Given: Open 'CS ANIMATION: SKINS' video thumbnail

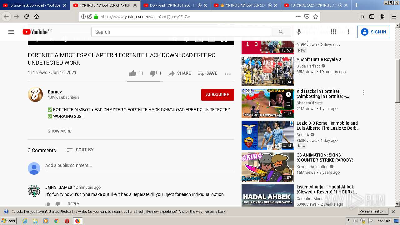Looking at the screenshot, I should 268,167.
